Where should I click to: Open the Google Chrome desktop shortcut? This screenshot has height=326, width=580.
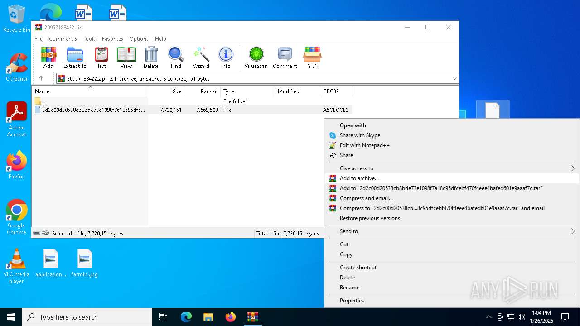(16, 217)
